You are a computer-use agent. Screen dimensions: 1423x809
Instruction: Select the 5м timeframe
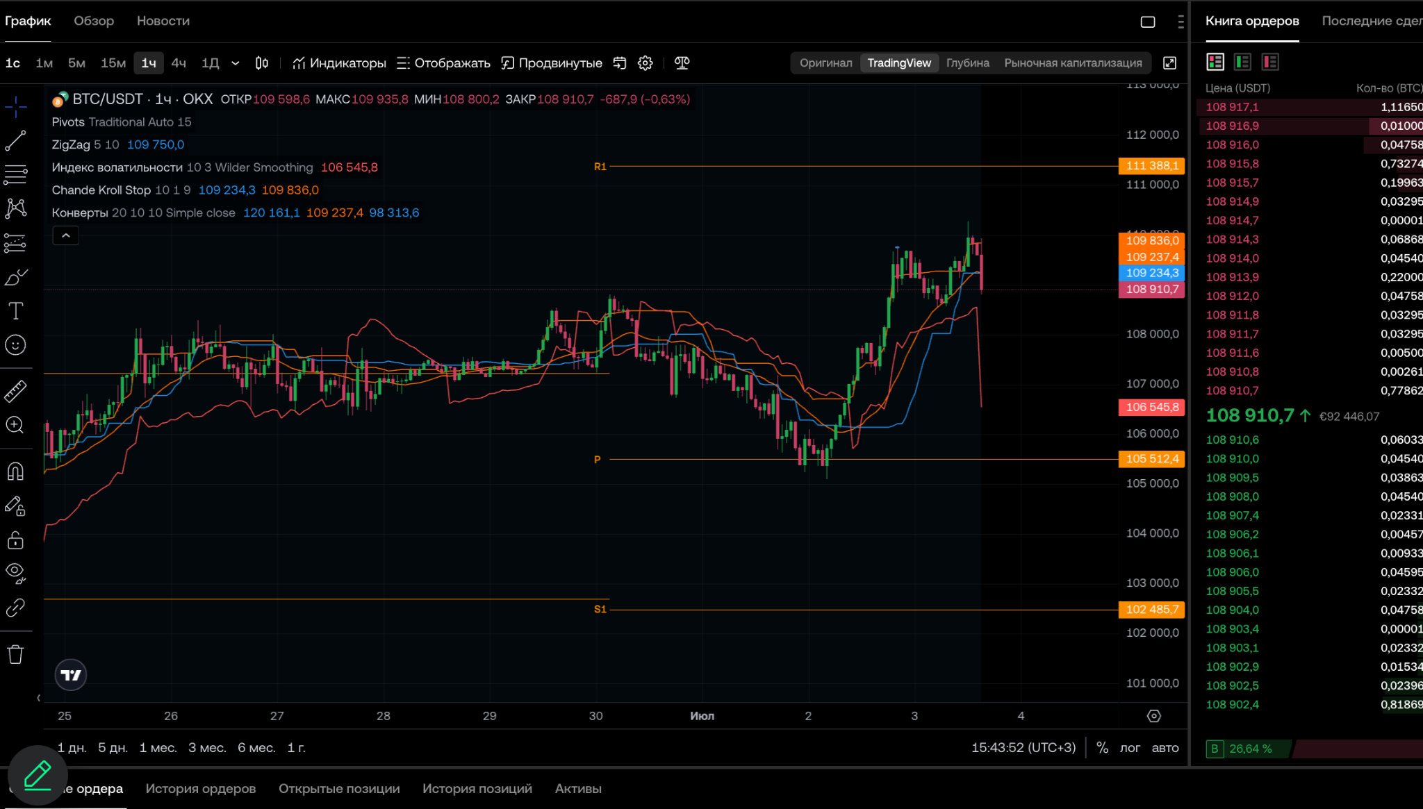76,63
